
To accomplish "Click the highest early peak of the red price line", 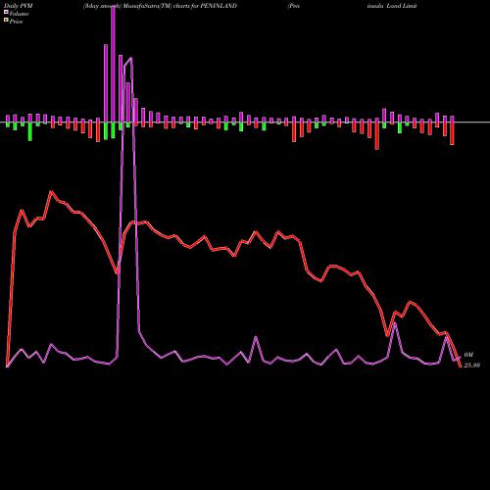I will coord(51,192).
